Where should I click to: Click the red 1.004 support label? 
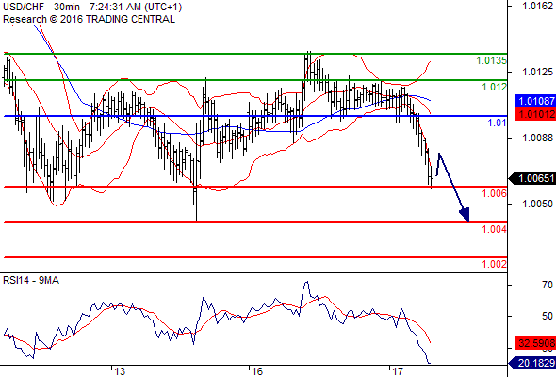[495, 229]
